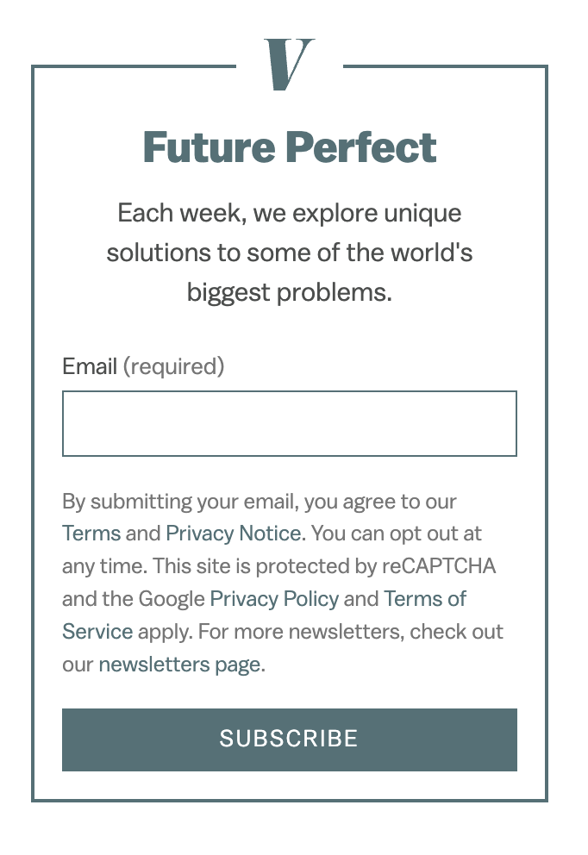Click the Future Perfect heading
Image resolution: width=588 pixels, height=855 pixels.
[290, 147]
